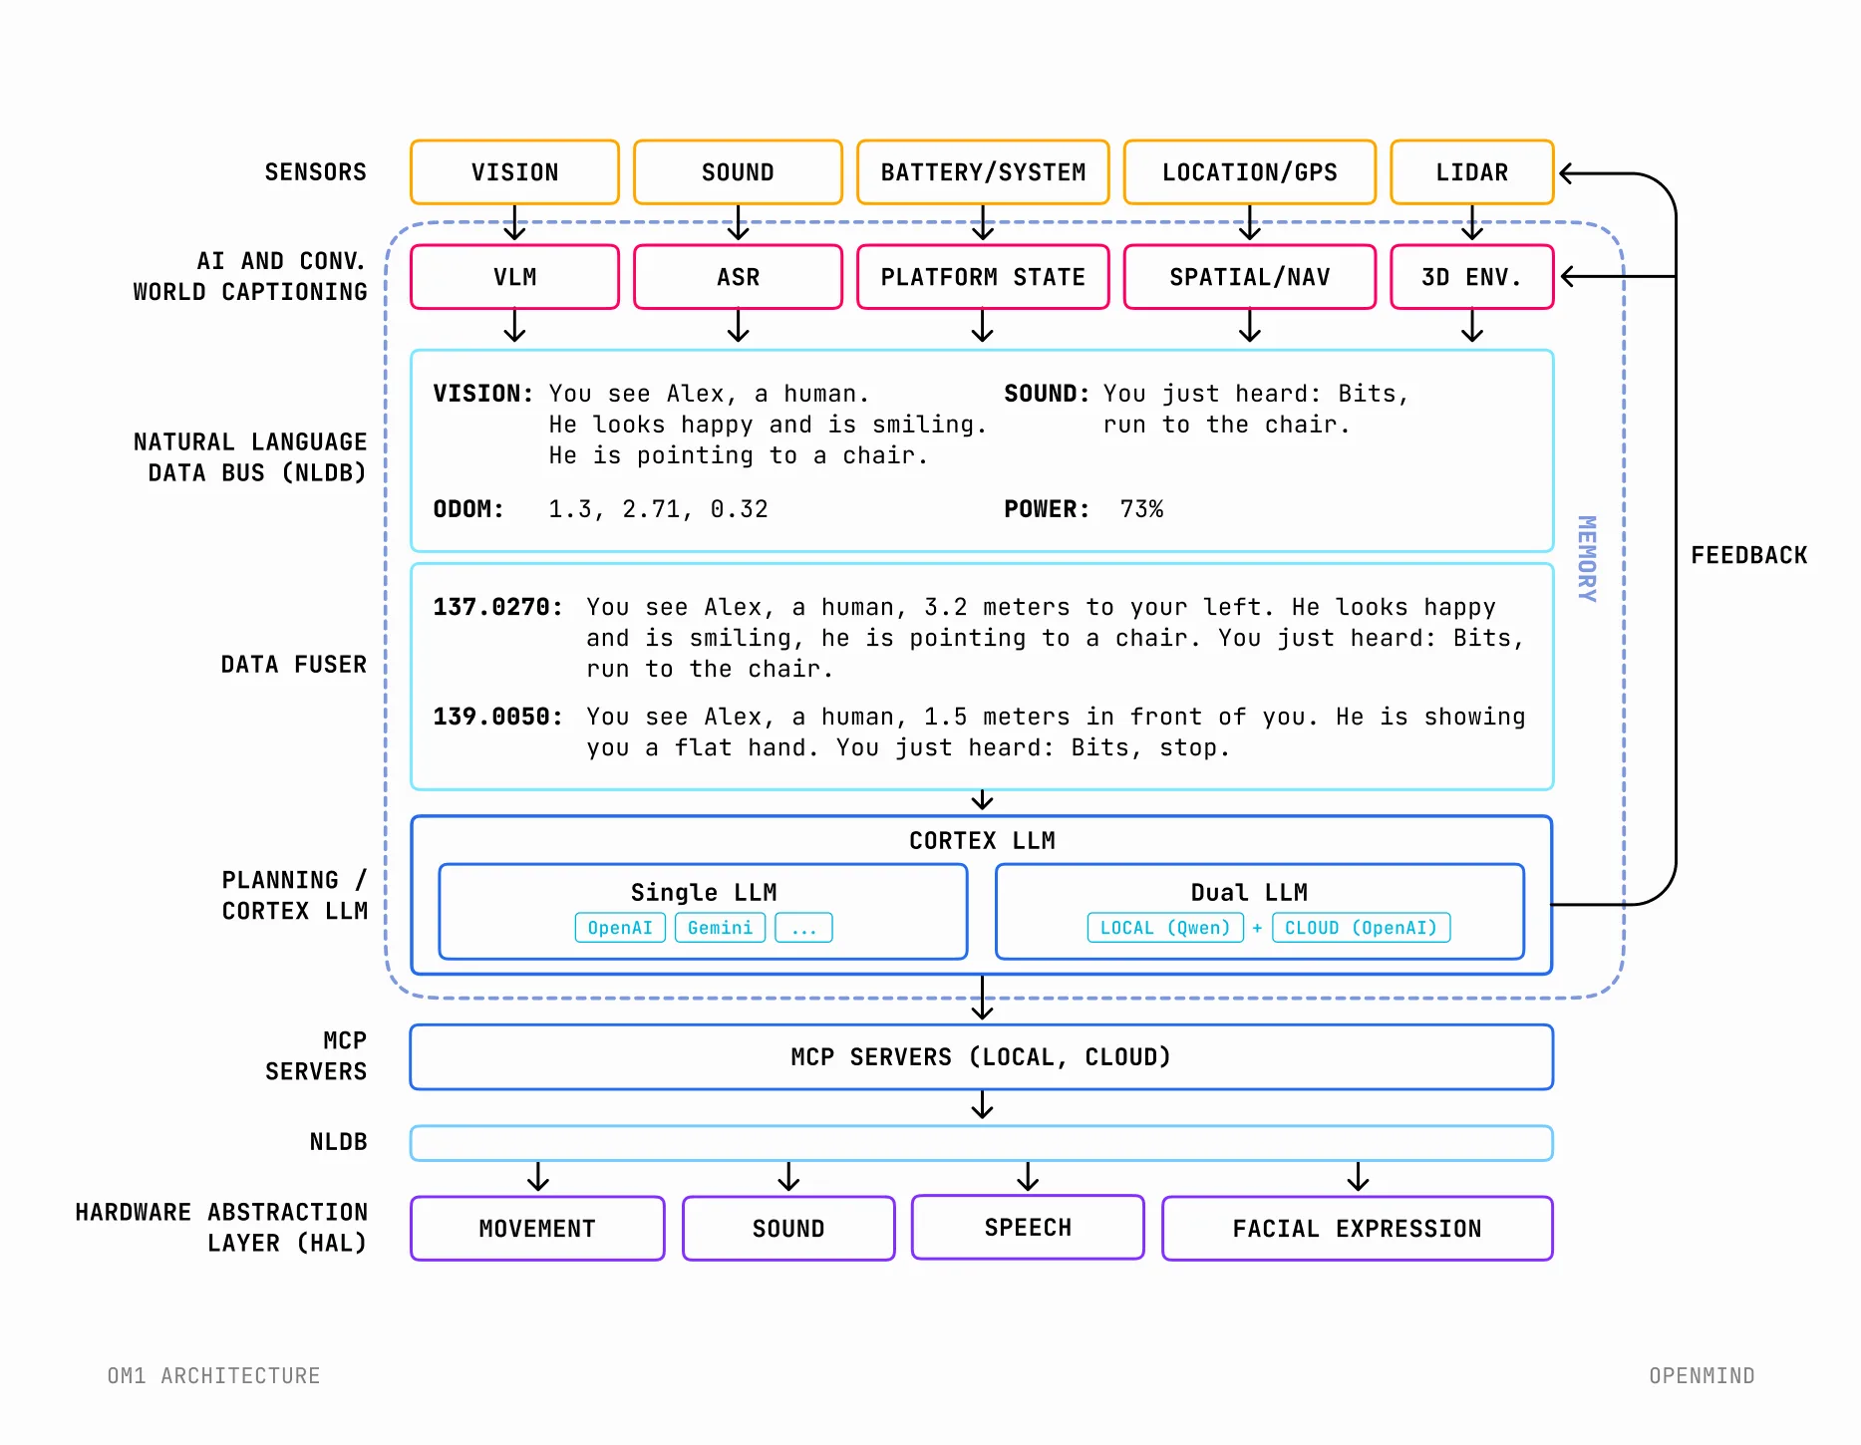1861x1445 pixels.
Task: Click the NATURAL LANGUAGE DATA BUS (NLDB) label
Action: click(x=250, y=457)
